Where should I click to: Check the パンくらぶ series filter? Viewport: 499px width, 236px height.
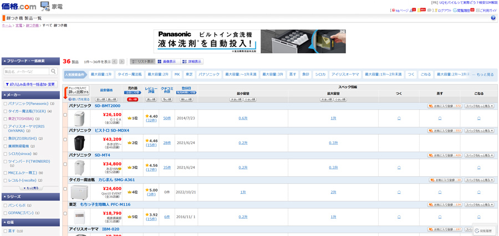[5, 206]
